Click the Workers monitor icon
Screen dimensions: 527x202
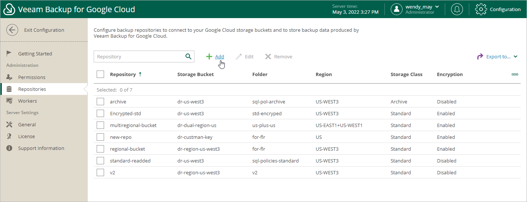[x=9, y=101]
